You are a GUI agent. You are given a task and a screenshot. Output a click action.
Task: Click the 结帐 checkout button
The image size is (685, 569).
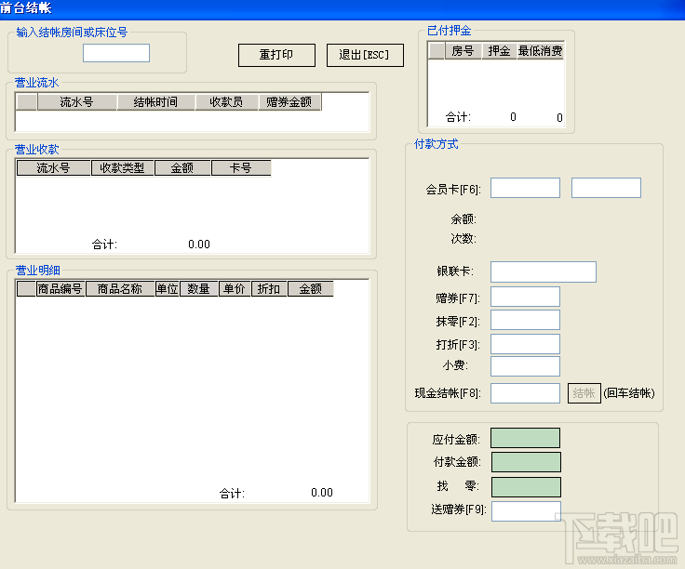(x=584, y=393)
